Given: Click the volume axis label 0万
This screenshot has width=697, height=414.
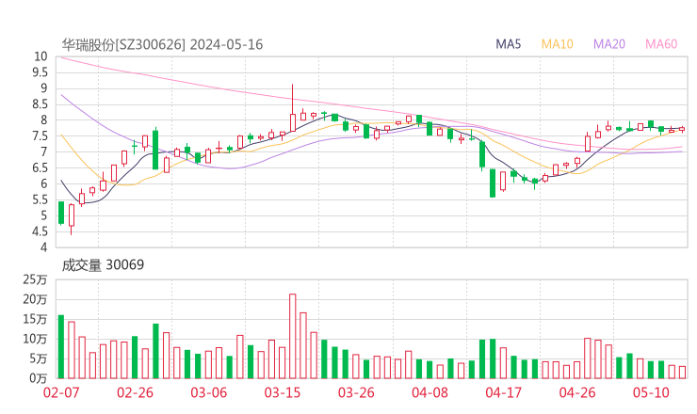Looking at the screenshot, I should 39,378.
